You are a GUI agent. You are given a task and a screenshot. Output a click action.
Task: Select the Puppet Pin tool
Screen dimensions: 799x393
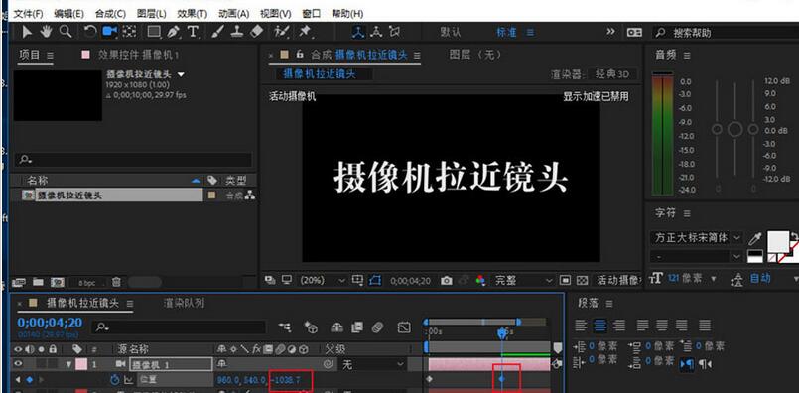click(305, 32)
